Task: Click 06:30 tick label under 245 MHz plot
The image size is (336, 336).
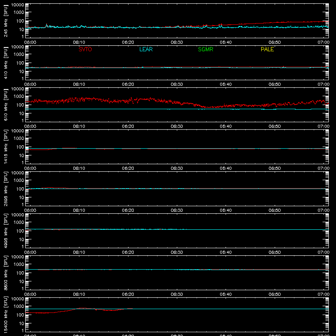Action: point(177,42)
